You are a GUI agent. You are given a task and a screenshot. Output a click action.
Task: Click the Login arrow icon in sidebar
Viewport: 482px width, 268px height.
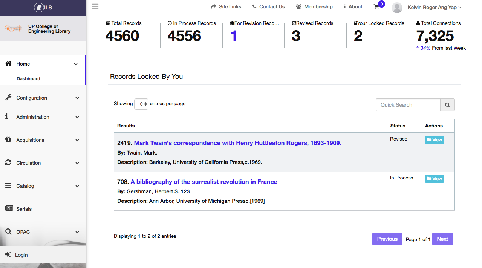[8, 255]
